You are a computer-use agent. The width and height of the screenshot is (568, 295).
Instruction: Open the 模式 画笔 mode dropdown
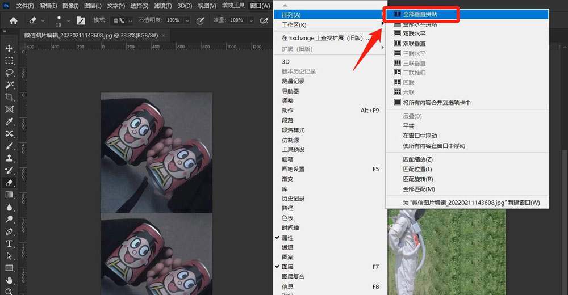(x=121, y=20)
